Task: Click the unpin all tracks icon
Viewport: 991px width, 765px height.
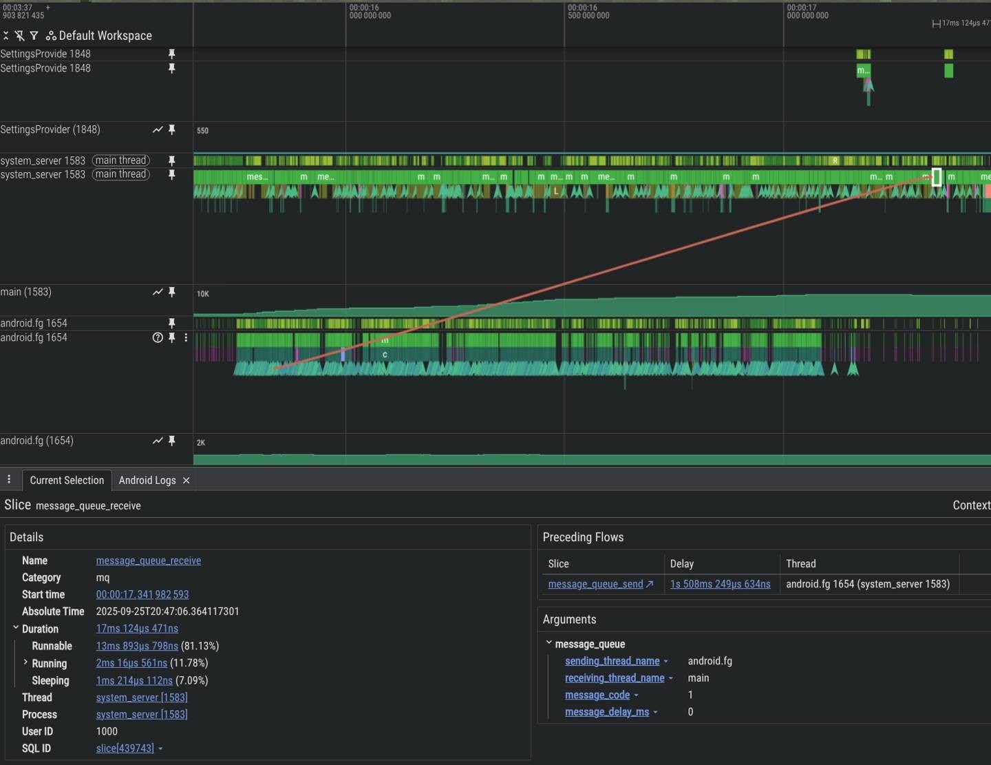Action: [19, 36]
